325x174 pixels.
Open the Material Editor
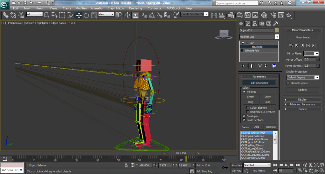pos(264,15)
